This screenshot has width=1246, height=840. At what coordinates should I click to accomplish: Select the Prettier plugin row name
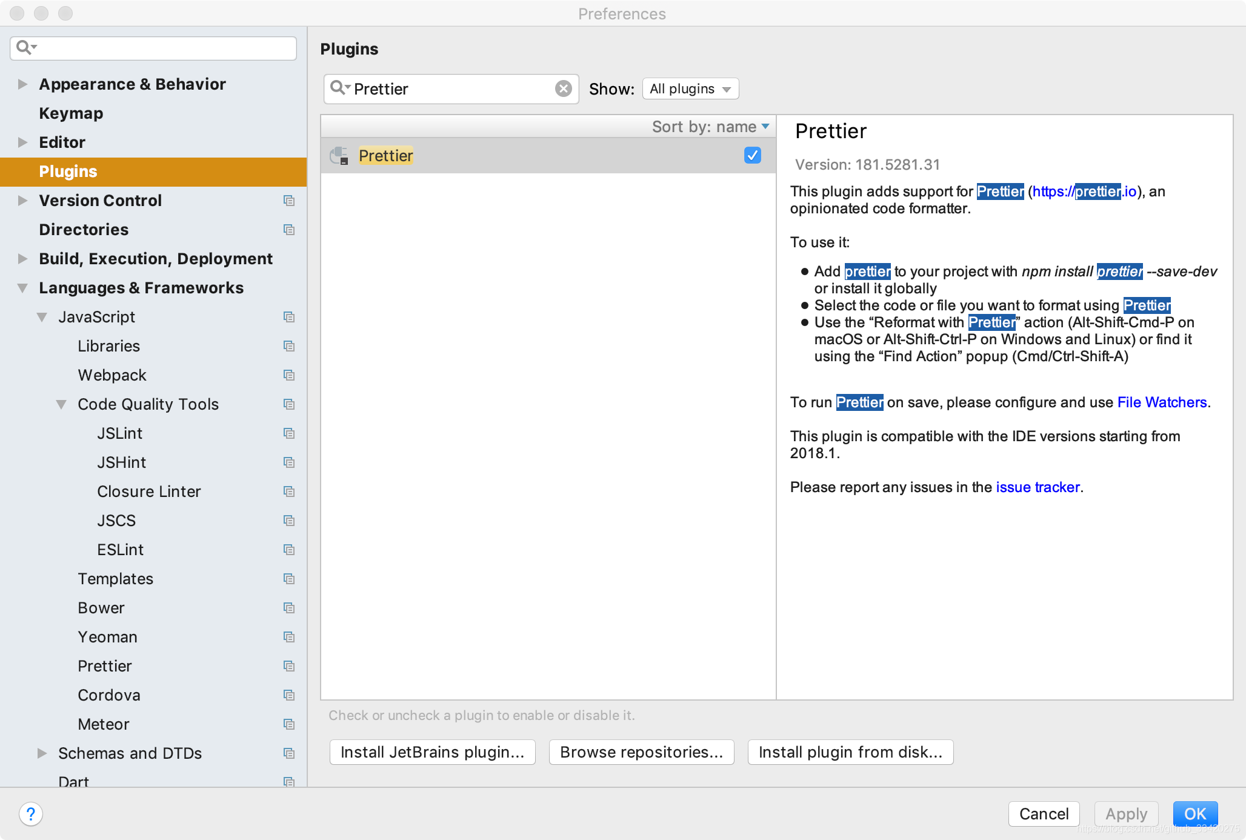385,156
